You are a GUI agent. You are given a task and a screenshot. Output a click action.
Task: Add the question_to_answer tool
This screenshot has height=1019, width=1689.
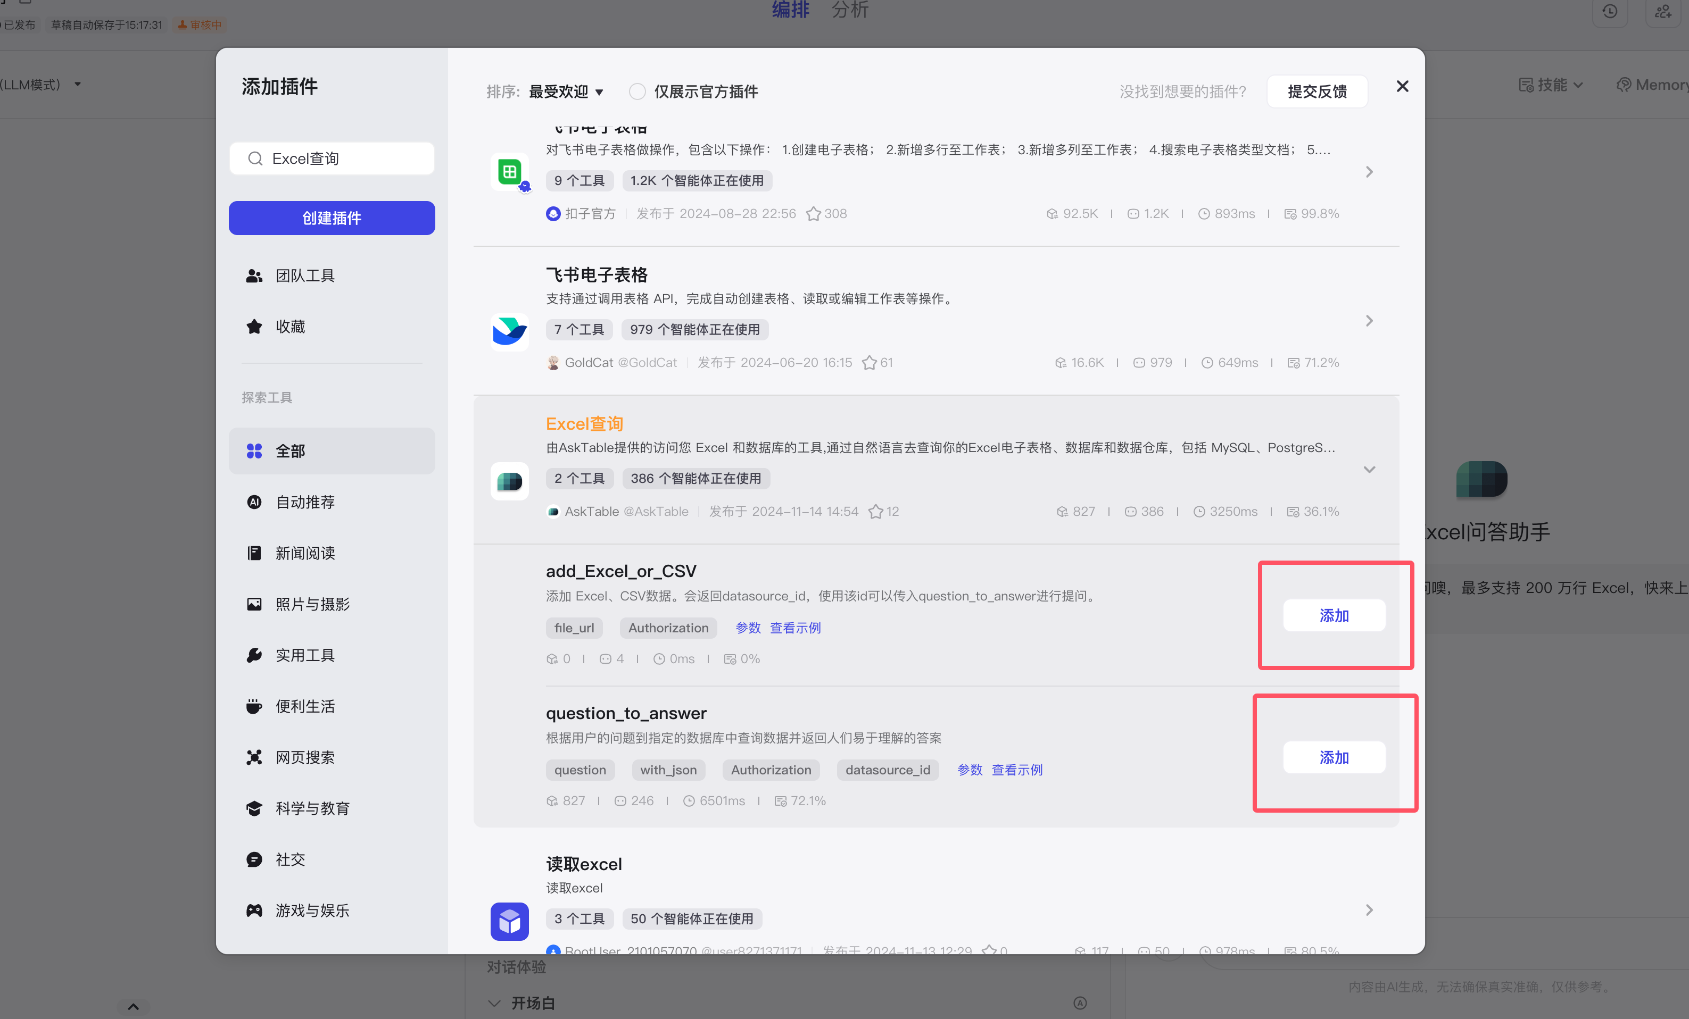(x=1334, y=757)
